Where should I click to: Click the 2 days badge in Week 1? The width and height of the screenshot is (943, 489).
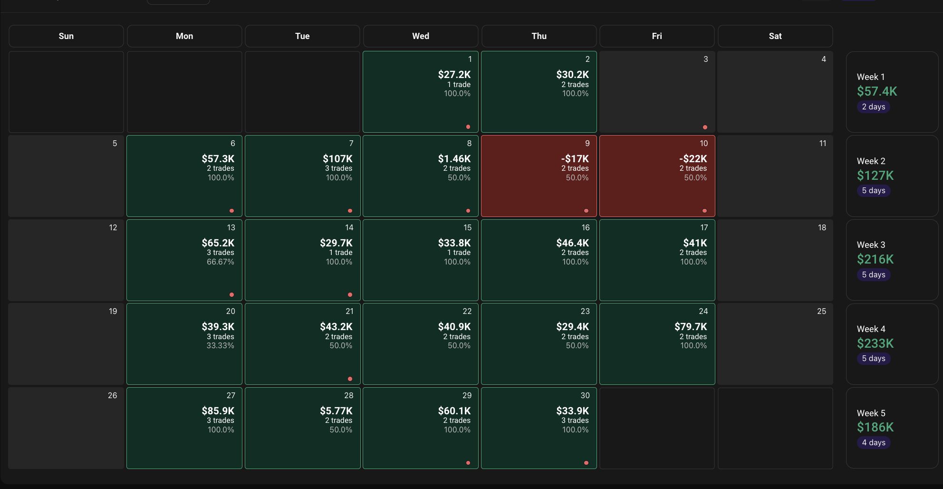[x=874, y=107]
